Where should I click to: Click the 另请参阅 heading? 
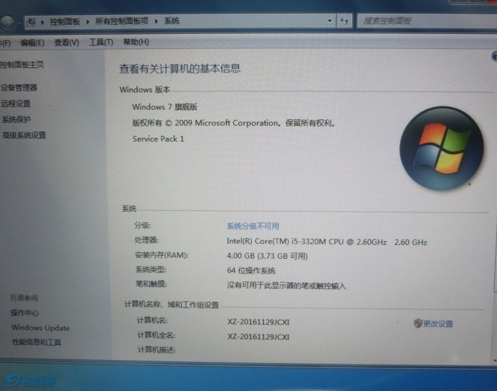coord(24,298)
